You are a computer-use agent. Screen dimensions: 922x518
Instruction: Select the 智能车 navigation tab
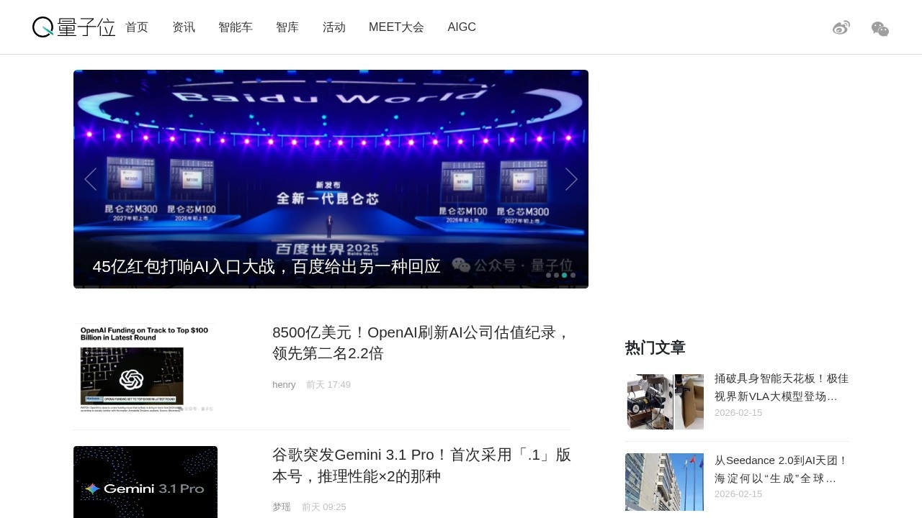[x=236, y=27]
